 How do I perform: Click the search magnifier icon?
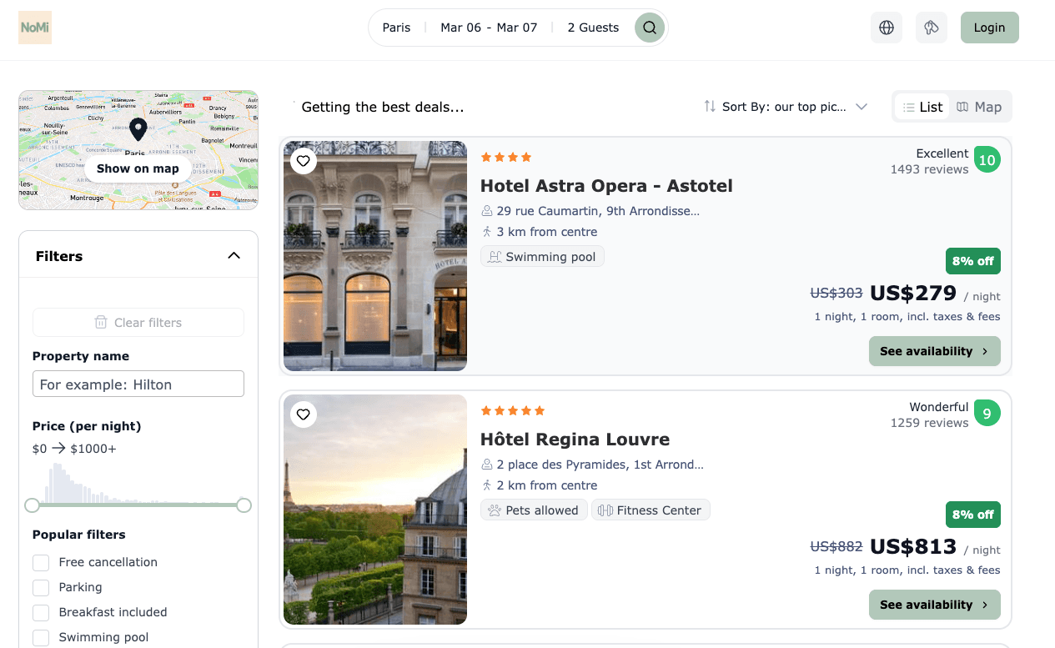(x=649, y=28)
